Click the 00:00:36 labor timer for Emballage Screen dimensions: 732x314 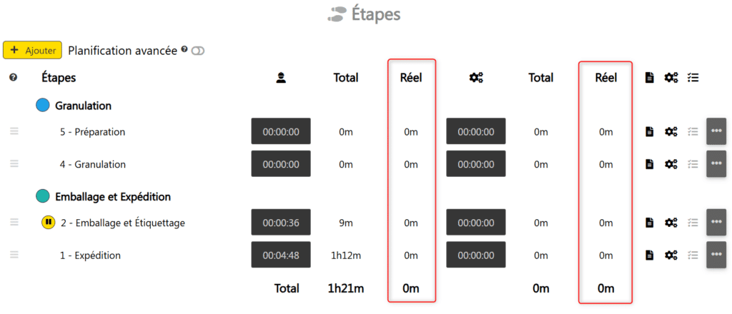tap(281, 223)
